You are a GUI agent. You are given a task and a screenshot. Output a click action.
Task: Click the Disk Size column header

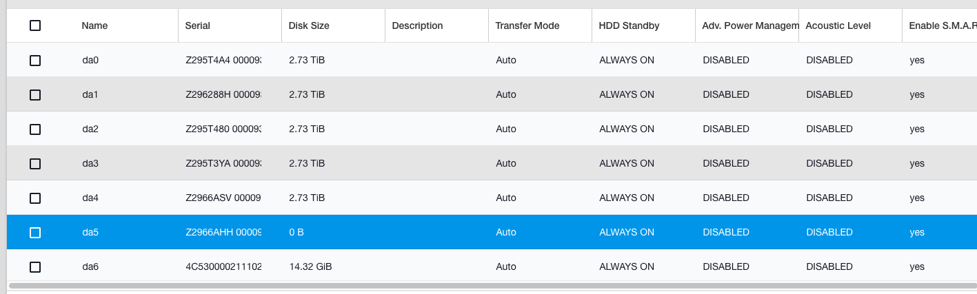tap(309, 25)
